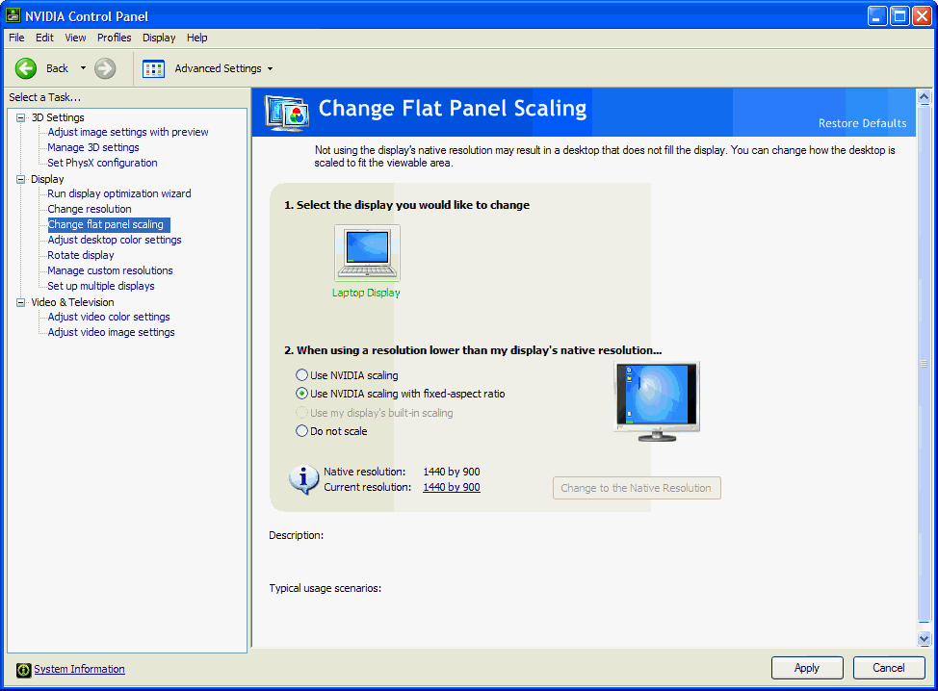
Task: Open the Display menu
Action: [159, 38]
